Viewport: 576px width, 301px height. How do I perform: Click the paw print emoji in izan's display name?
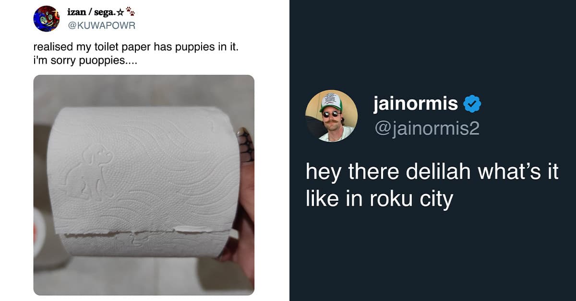point(130,12)
